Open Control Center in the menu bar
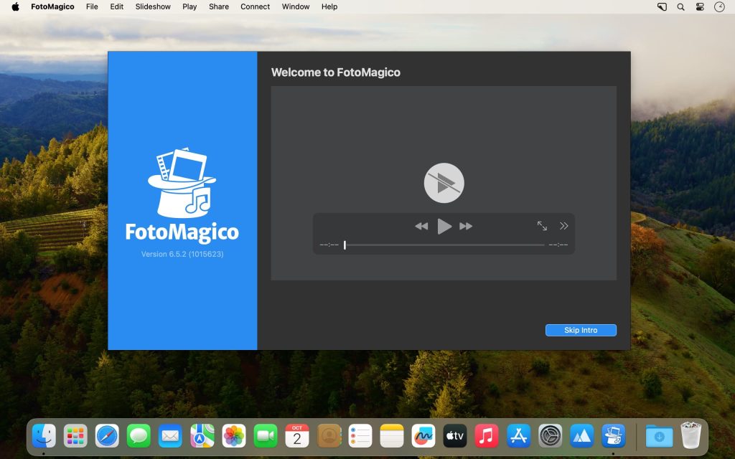This screenshot has width=735, height=459. click(x=700, y=6)
